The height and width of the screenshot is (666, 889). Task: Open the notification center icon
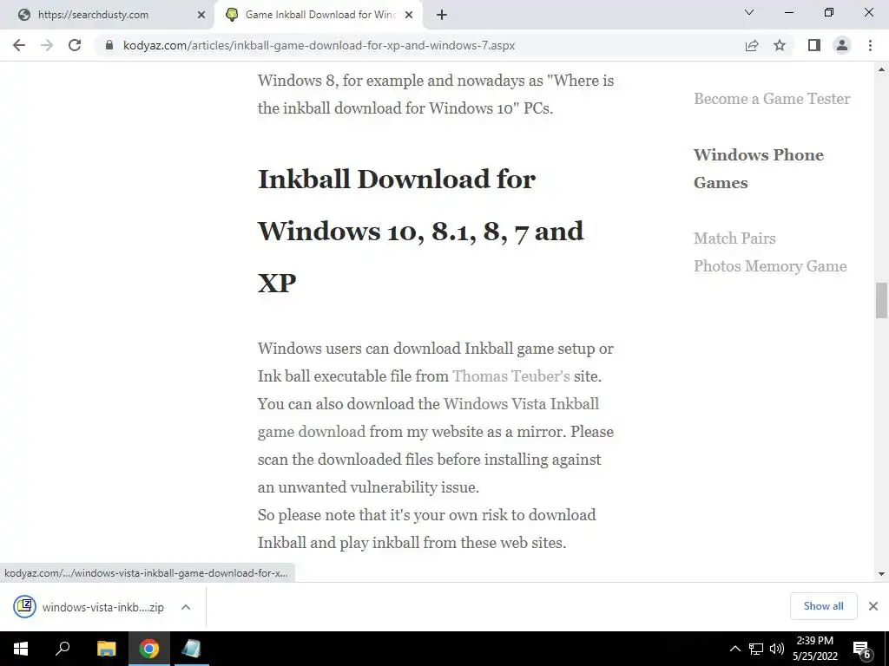(862, 650)
